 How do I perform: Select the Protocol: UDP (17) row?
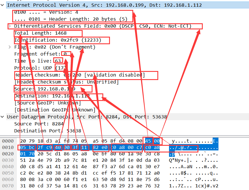[x=40, y=68]
